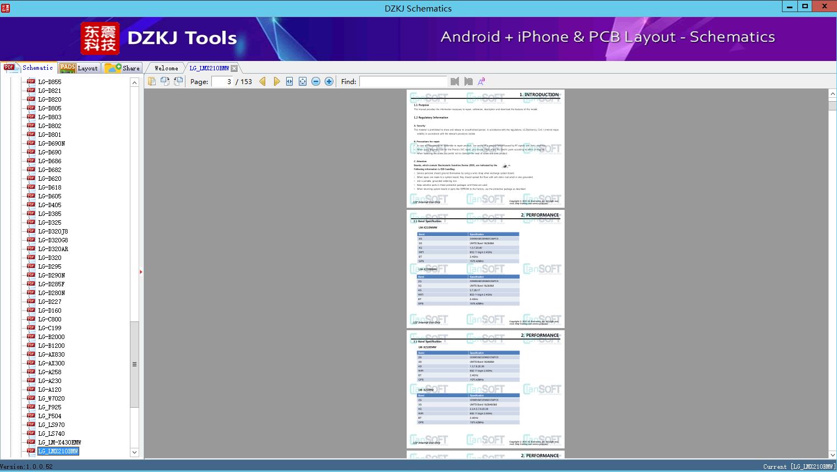Find next search match

468,81
